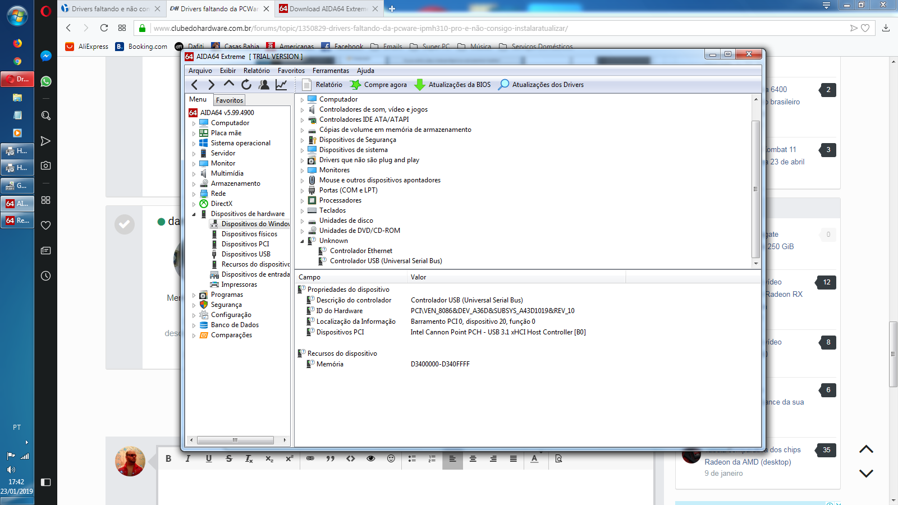Click the AIDA64 forward navigation arrow
This screenshot has width=898, height=505.
[x=211, y=85]
